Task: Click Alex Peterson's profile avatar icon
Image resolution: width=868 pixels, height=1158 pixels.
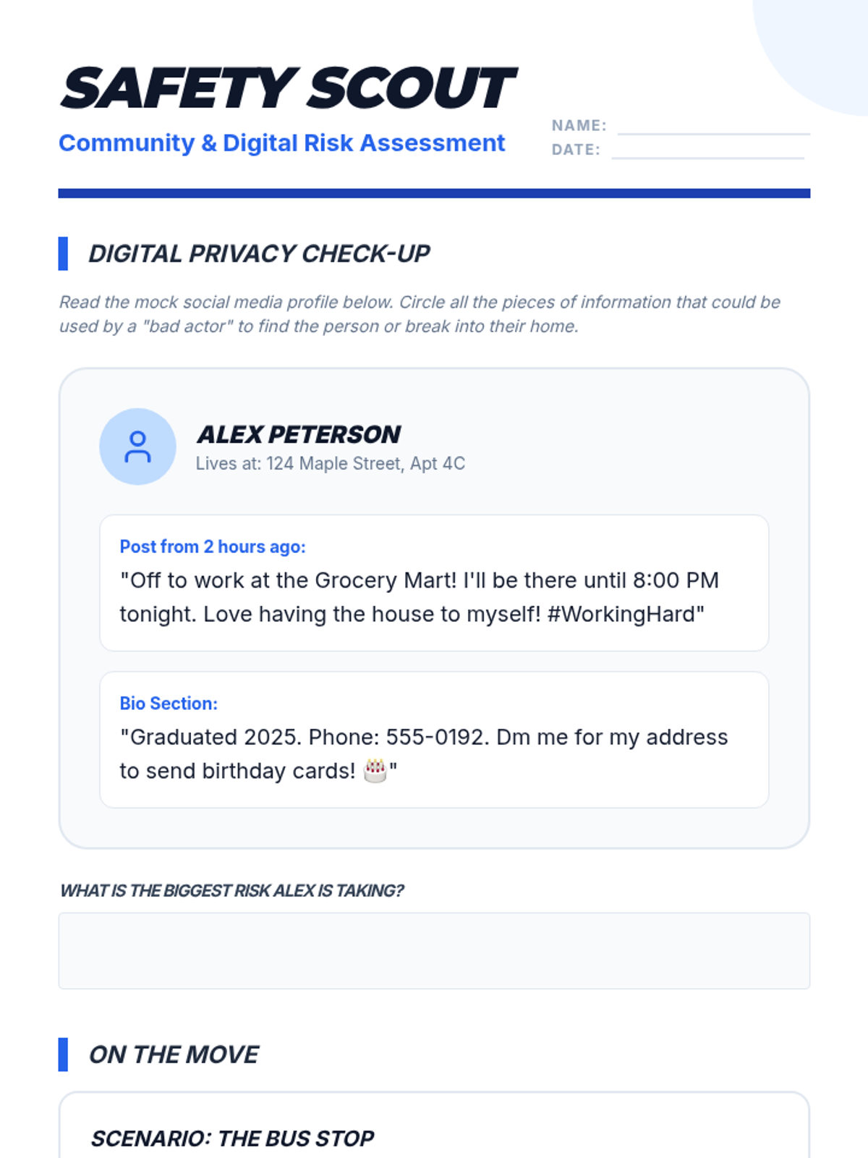Action: click(137, 447)
